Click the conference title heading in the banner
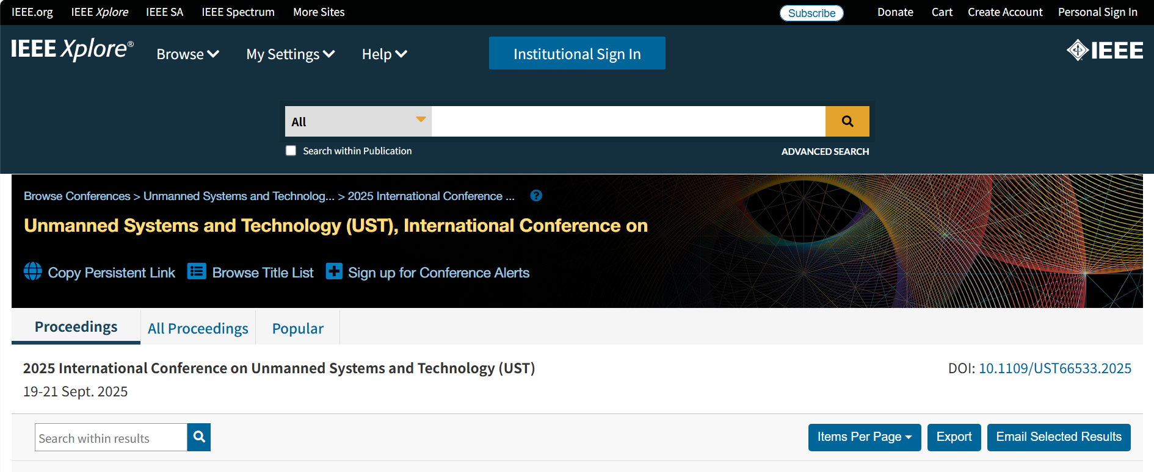Screen dimensions: 1154x472 pyautogui.click(x=336, y=226)
